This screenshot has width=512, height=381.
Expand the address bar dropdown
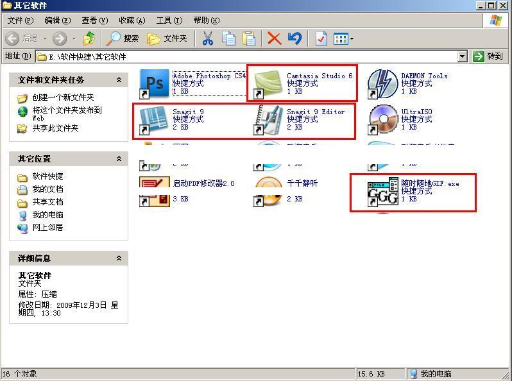pos(462,56)
